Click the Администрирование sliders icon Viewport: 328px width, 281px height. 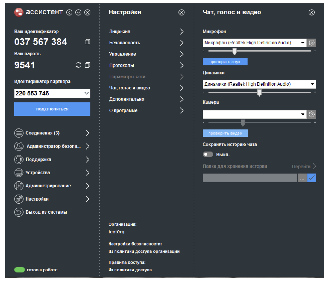(19, 186)
